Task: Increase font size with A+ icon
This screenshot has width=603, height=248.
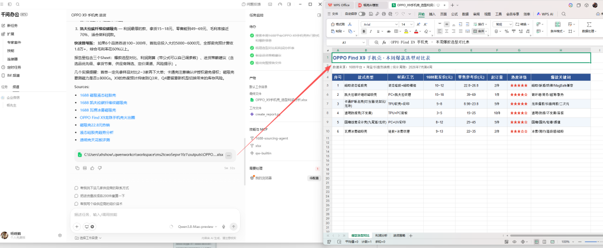Action: click(418, 24)
